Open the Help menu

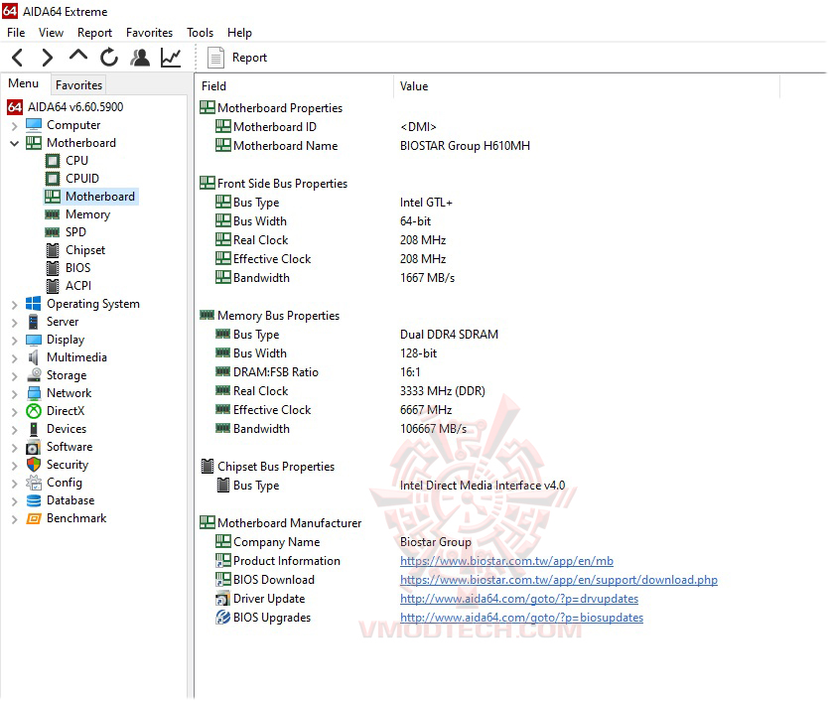pos(239,32)
